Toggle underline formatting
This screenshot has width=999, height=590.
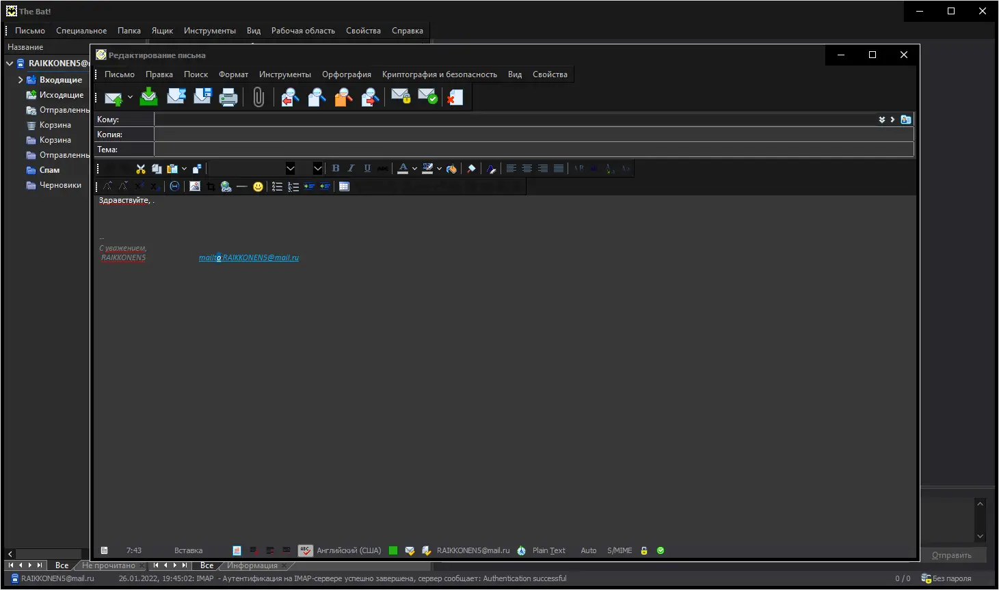click(x=367, y=169)
